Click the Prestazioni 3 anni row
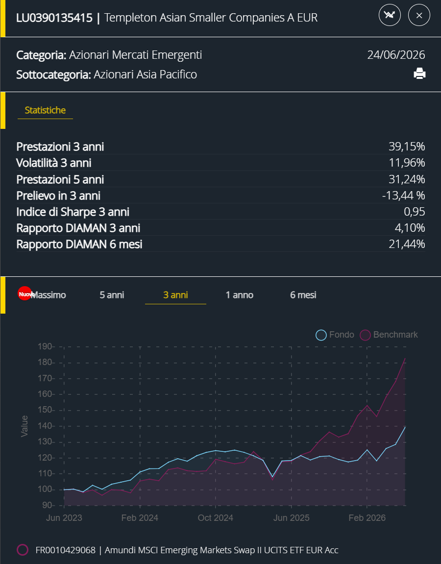 click(x=220, y=147)
